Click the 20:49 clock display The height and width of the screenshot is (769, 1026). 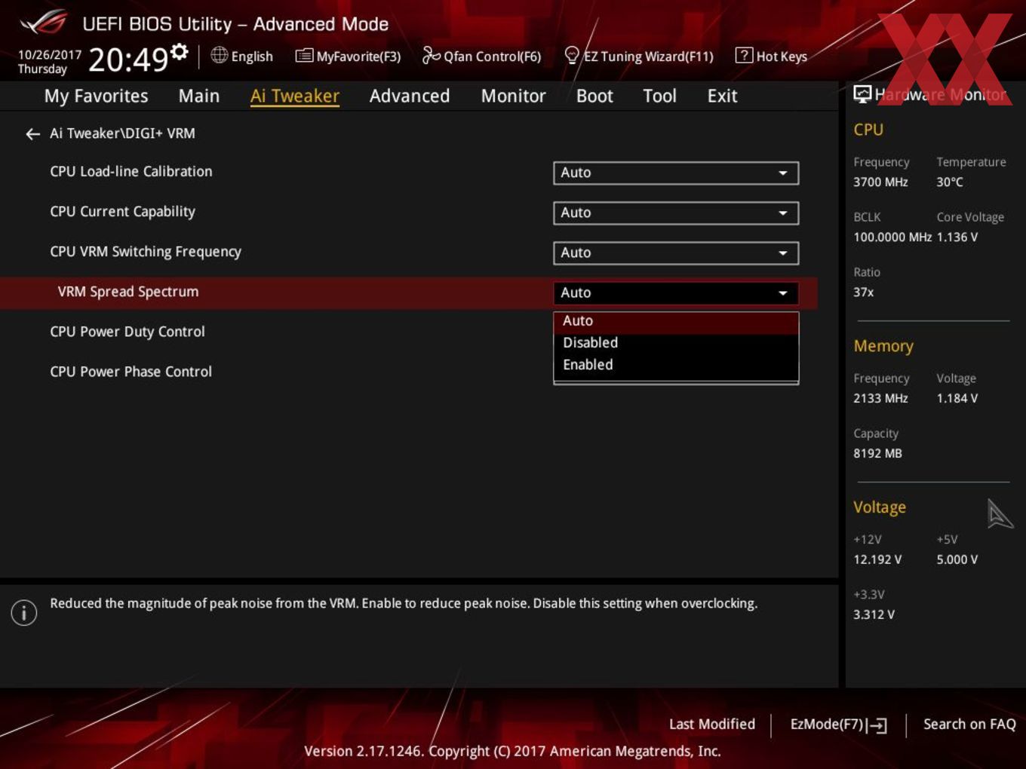(128, 60)
